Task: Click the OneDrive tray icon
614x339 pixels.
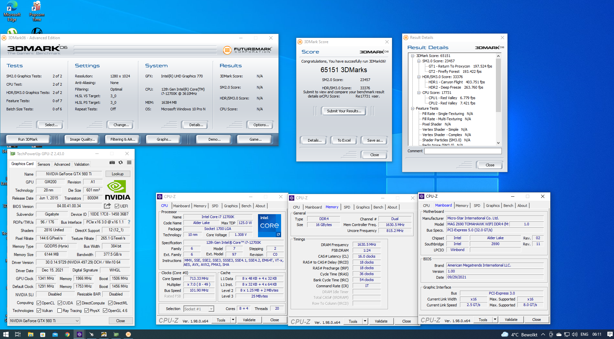Action: [559, 334]
